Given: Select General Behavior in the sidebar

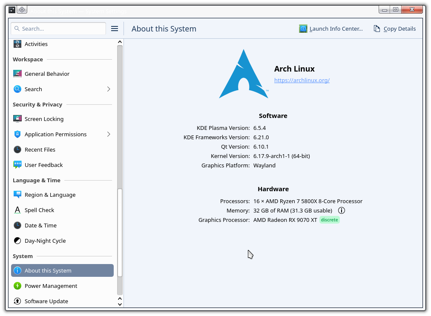Looking at the screenshot, I should (x=63, y=74).
